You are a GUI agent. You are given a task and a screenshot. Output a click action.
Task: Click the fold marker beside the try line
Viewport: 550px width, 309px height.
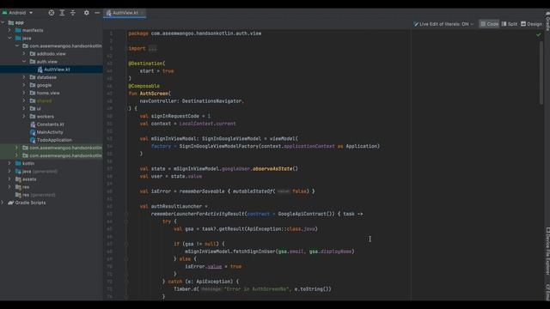[126, 221]
